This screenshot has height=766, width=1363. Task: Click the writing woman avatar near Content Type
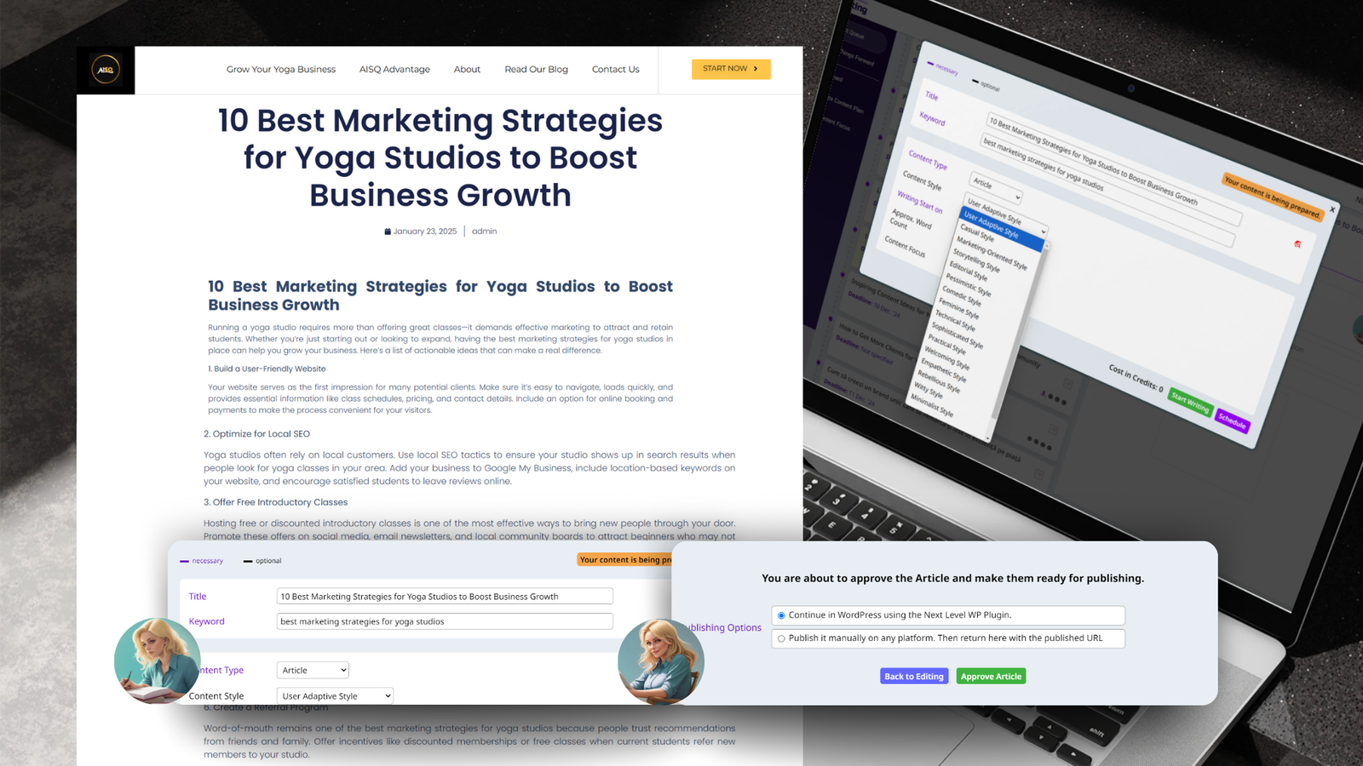pyautogui.click(x=157, y=661)
